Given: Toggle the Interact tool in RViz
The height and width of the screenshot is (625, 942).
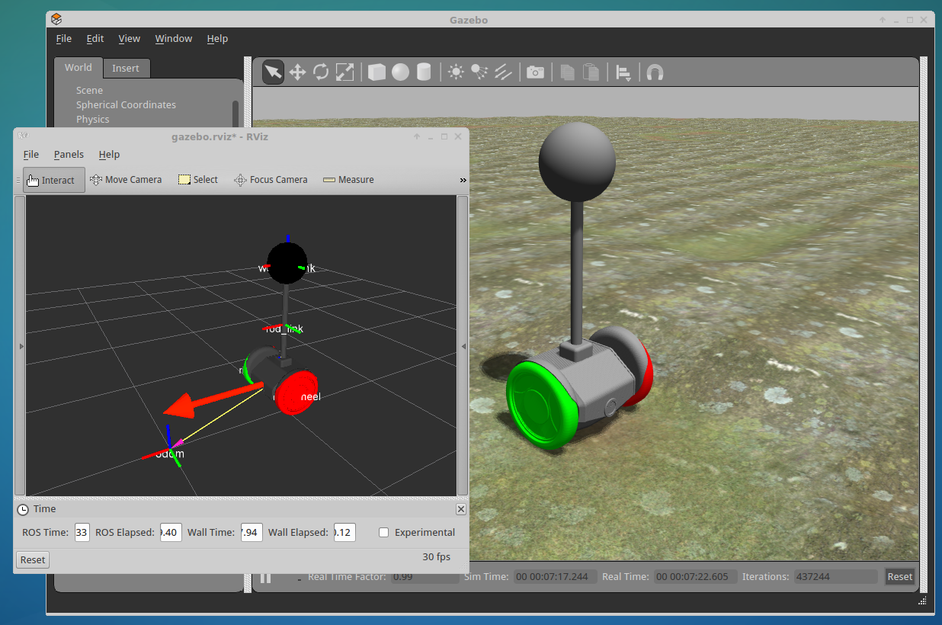Looking at the screenshot, I should click(53, 179).
